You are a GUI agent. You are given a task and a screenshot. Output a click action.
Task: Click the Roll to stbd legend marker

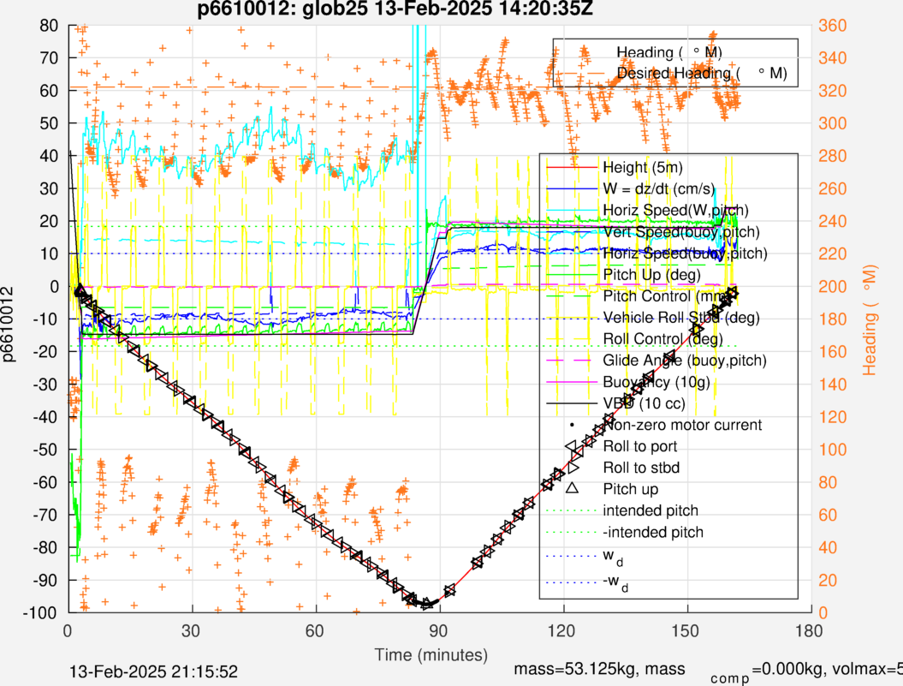[573, 468]
